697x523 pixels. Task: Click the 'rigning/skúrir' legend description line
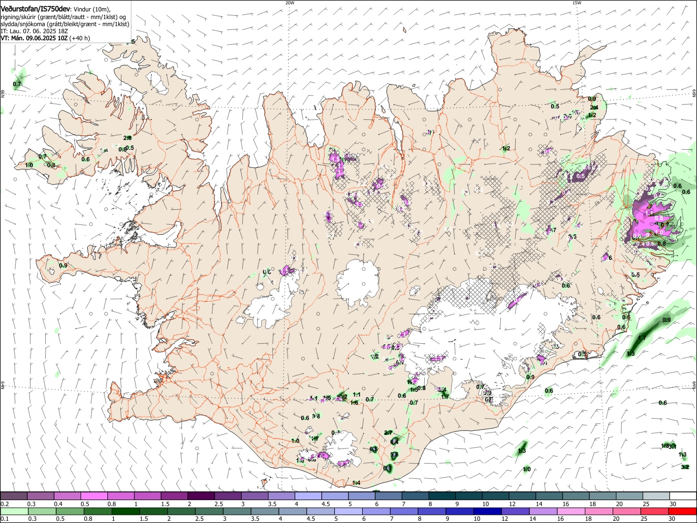click(x=63, y=17)
